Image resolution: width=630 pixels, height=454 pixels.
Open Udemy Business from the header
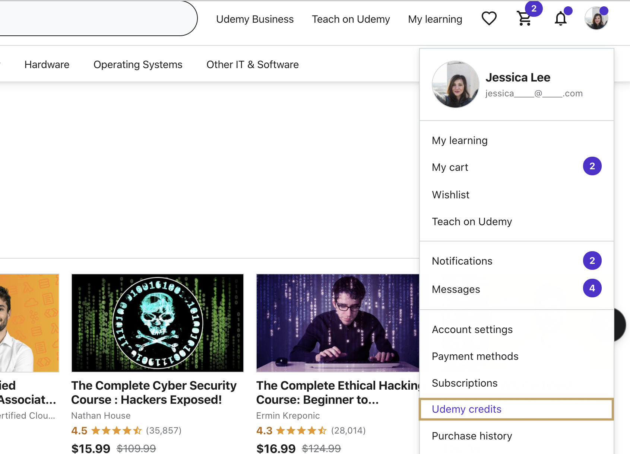pos(255,19)
